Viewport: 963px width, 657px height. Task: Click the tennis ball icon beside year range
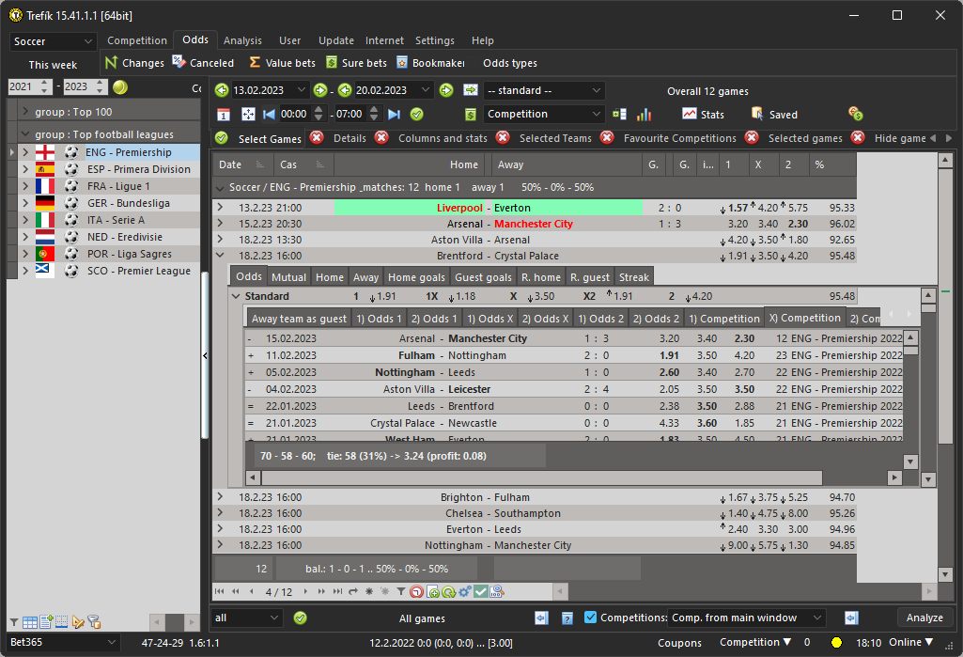pos(120,86)
